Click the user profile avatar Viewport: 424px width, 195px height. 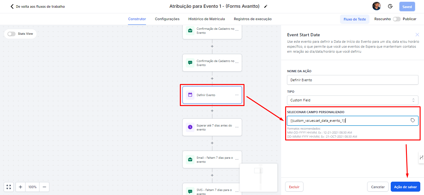[376, 6]
